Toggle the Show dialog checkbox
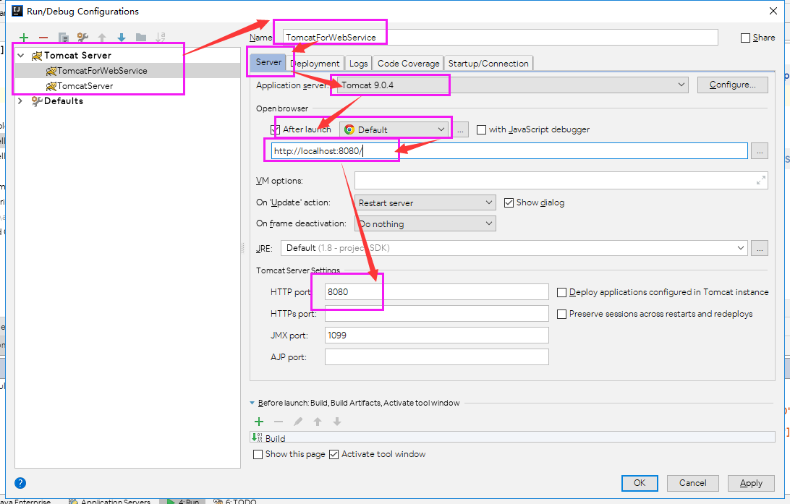The height and width of the screenshot is (504, 790). 509,203
